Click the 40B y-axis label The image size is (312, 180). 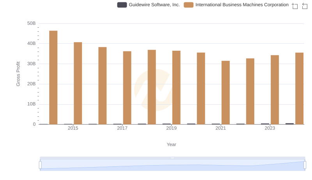(32, 43)
